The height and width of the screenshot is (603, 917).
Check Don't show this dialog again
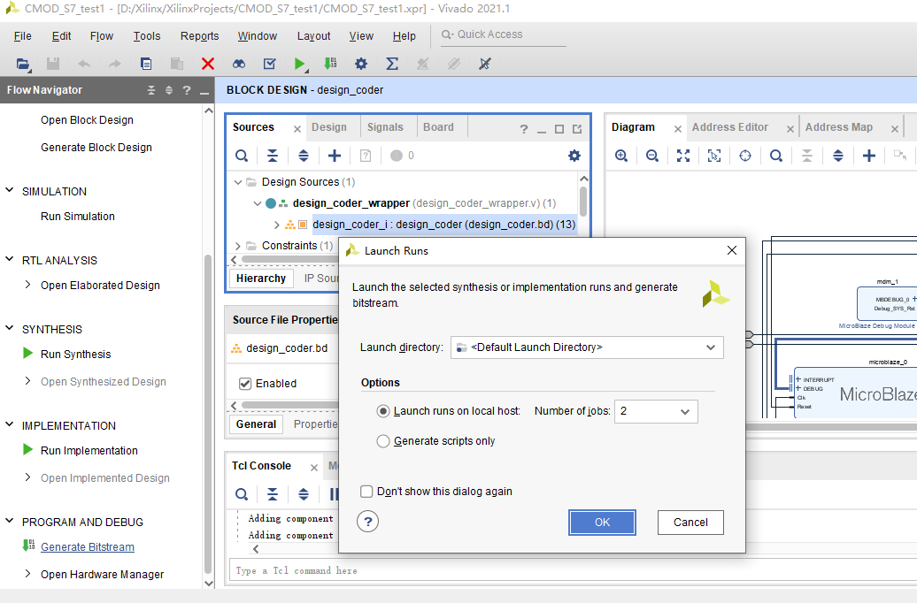366,492
